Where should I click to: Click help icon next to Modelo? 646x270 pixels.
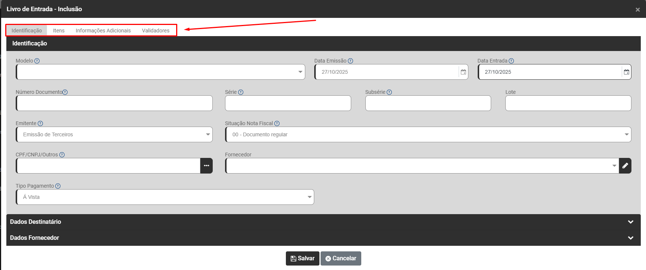pyautogui.click(x=37, y=61)
